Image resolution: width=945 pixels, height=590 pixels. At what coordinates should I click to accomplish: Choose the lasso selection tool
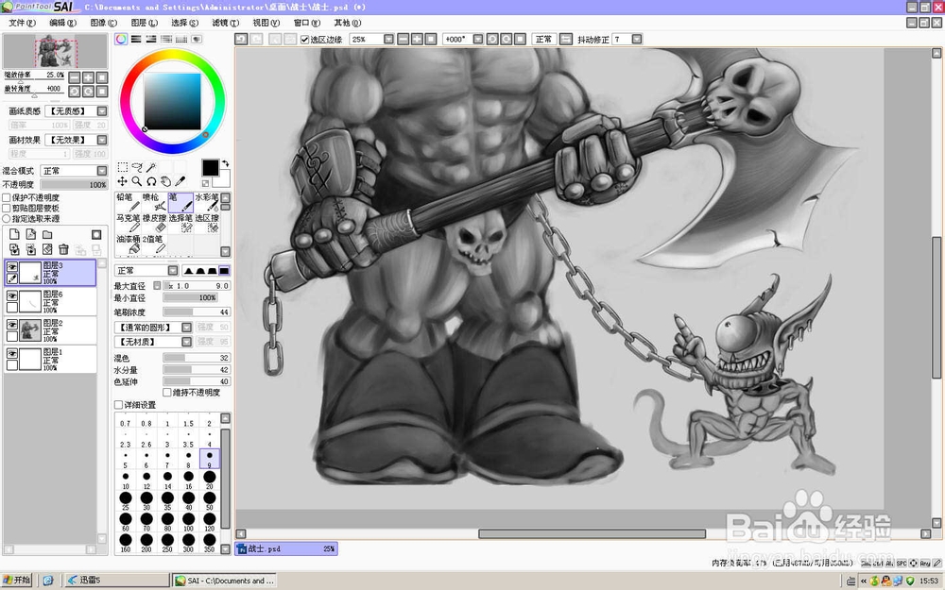point(137,167)
